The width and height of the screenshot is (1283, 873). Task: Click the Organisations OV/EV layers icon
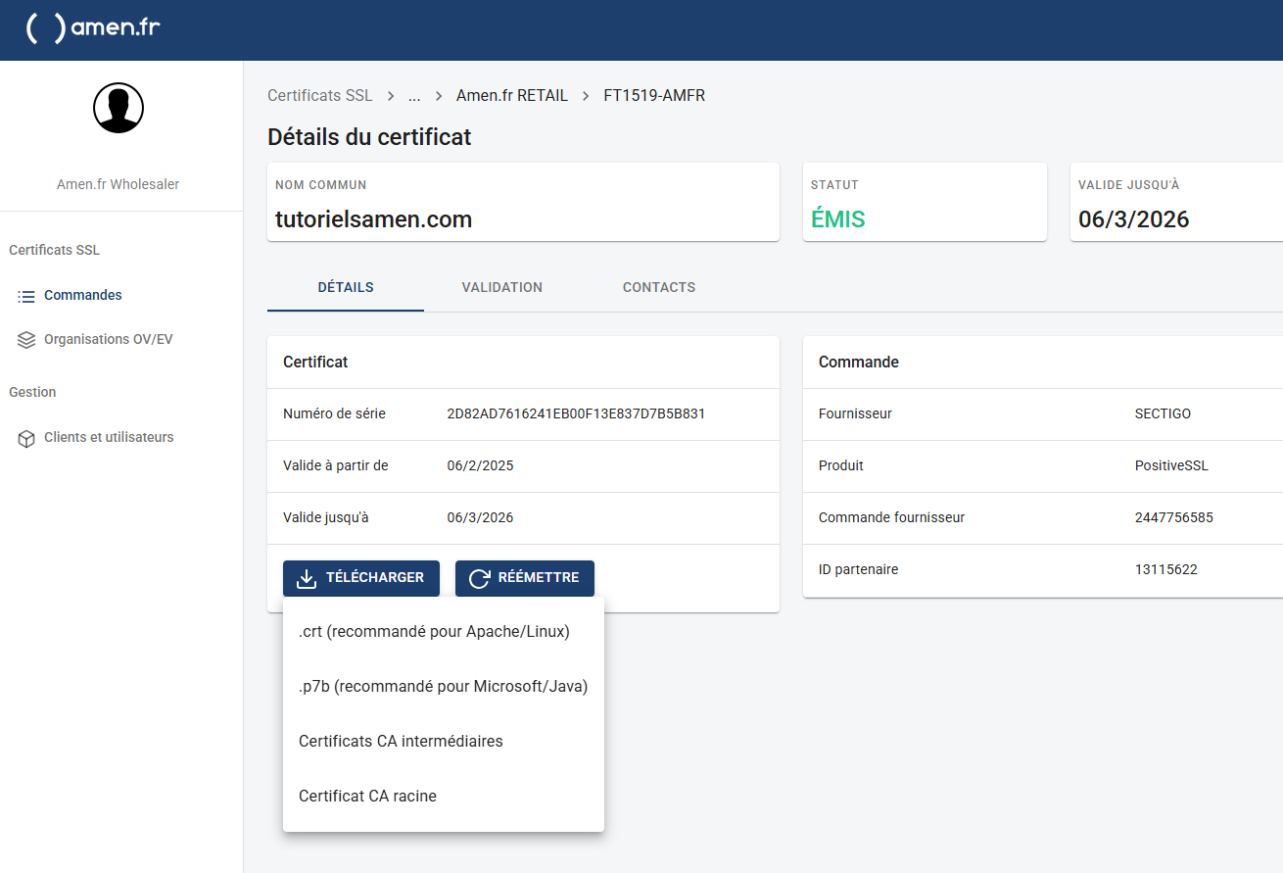click(26, 340)
